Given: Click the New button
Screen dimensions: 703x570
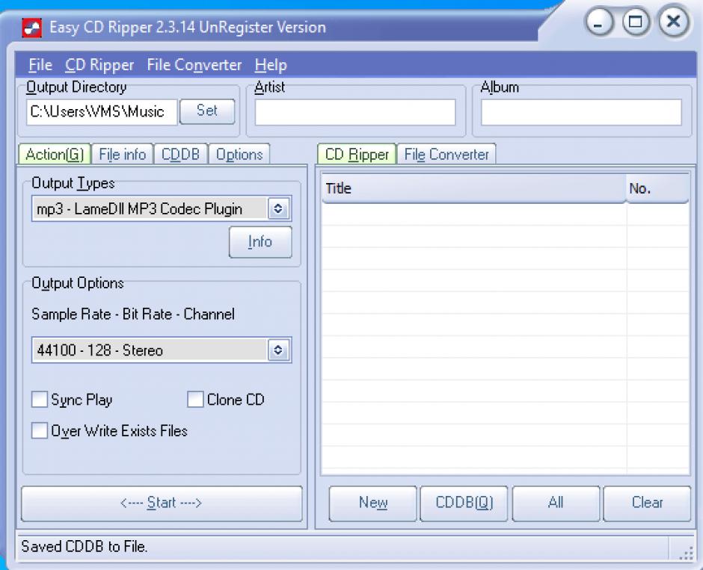Looking at the screenshot, I should [373, 504].
